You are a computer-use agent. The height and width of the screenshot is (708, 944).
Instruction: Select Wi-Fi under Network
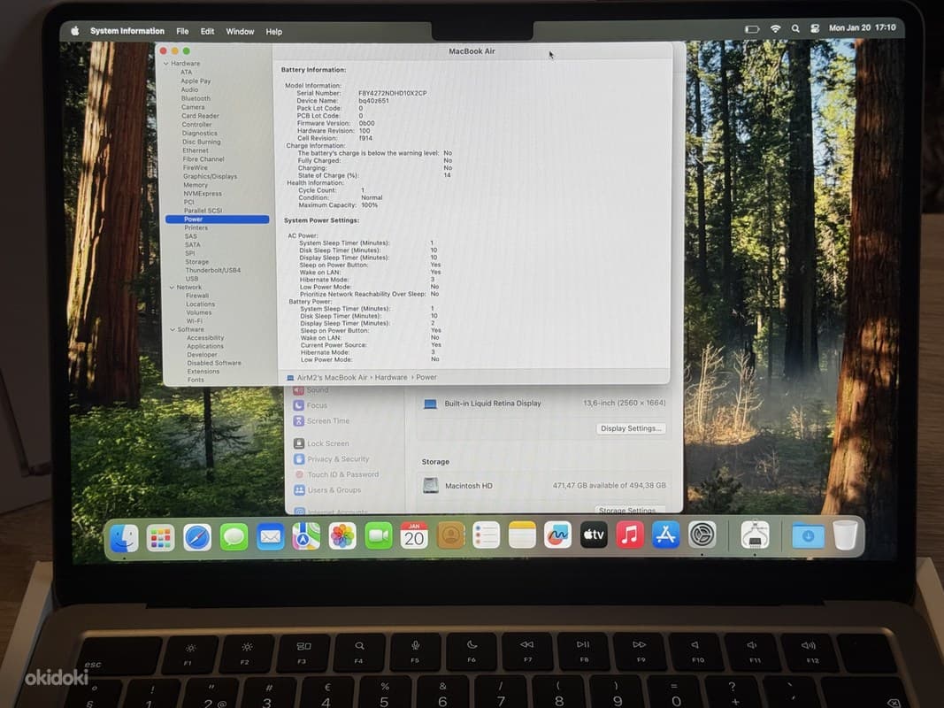[x=194, y=321]
